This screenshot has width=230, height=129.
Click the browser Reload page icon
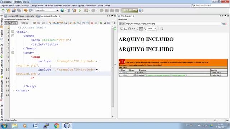tap(224, 24)
